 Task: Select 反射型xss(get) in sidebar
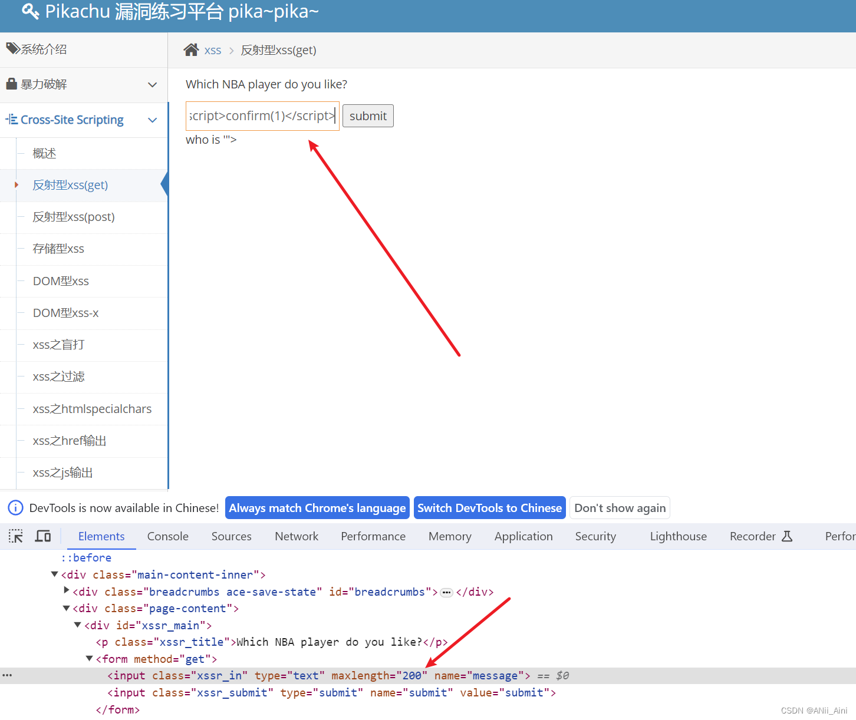pyautogui.click(x=84, y=185)
